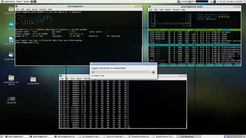Viewport: 246px width, 138px height.
Task: Open Terminal menu in SSH login terminal
Action: 43,9
